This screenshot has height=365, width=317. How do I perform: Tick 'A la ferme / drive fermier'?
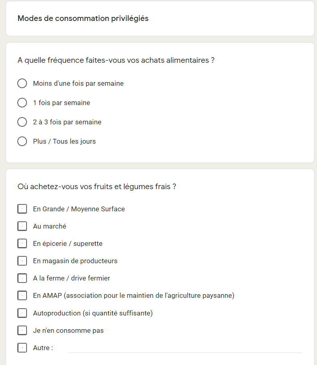coord(22,278)
